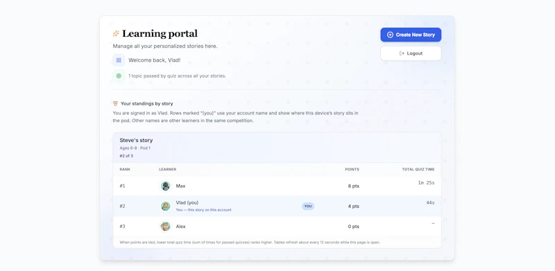555x271 pixels.
Task: Click the dash quiz time in Alex's row
Action: pyautogui.click(x=433, y=223)
